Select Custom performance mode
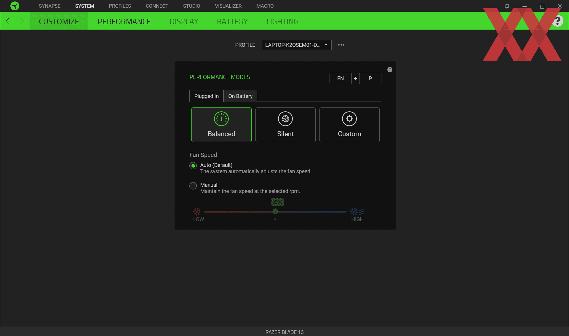The height and width of the screenshot is (336, 569). click(x=349, y=125)
